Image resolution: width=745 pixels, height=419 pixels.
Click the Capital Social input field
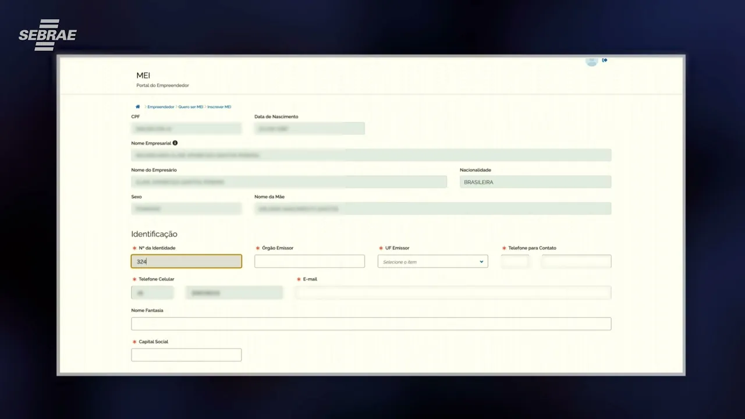coord(186,355)
